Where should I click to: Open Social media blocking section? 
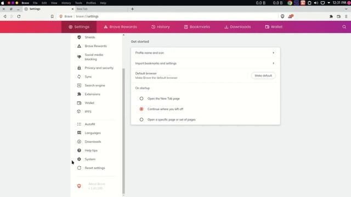pyautogui.click(x=94, y=57)
